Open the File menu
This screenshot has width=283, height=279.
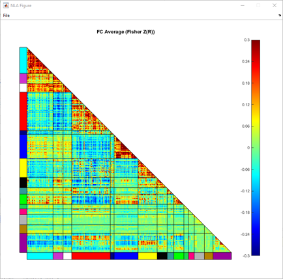point(7,16)
